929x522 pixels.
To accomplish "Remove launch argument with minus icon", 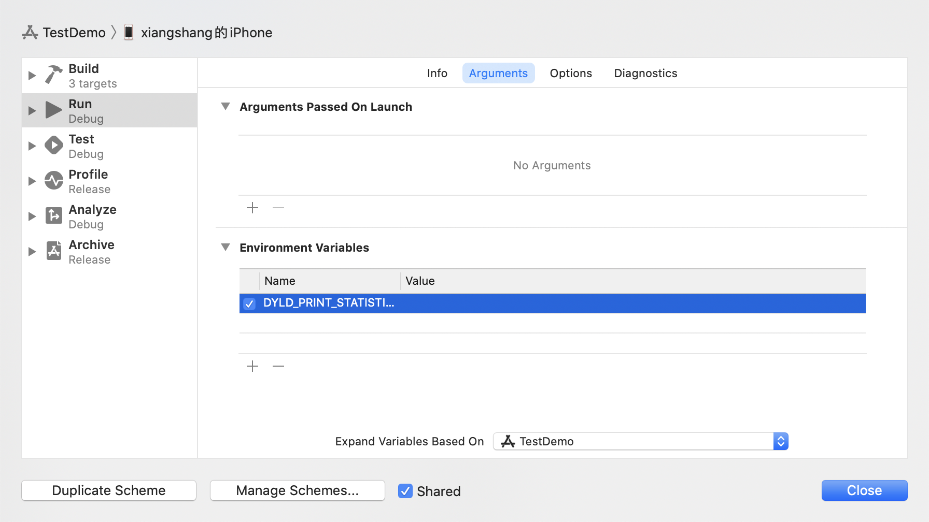I will coord(278,208).
